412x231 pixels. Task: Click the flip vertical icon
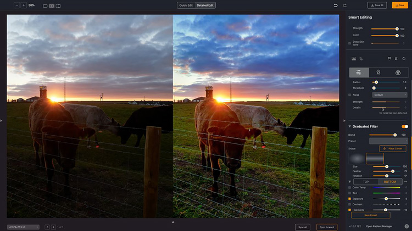[x=389, y=59]
